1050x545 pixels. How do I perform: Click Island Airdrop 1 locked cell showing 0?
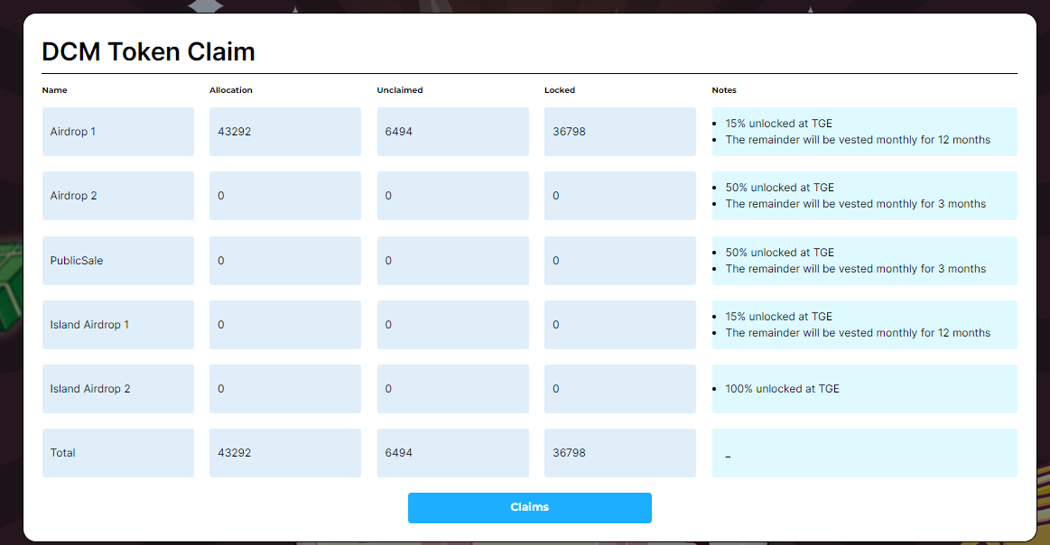pyautogui.click(x=620, y=325)
